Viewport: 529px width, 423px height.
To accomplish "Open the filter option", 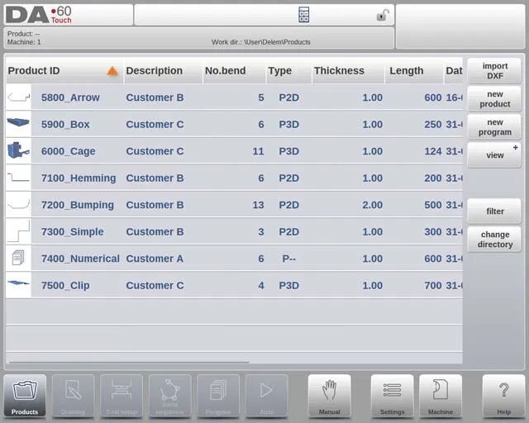I will click(x=494, y=211).
